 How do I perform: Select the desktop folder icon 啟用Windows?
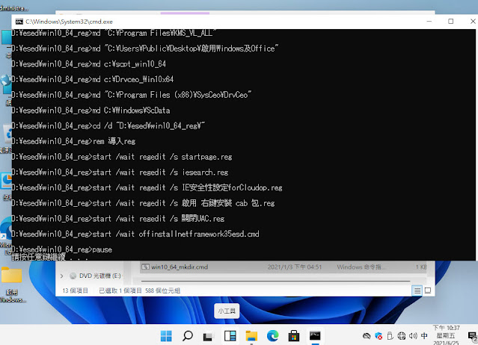pyautogui.click(x=11, y=285)
